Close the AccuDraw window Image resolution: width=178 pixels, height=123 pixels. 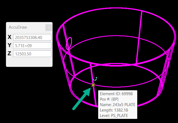click(49, 28)
